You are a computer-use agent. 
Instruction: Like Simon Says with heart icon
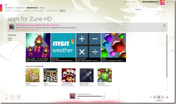[x=104, y=94]
